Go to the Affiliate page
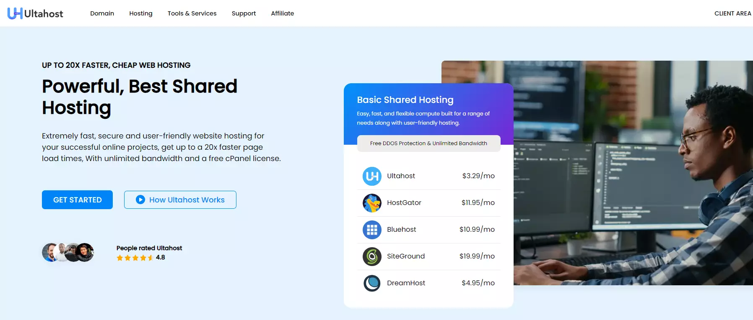Screen dimensions: 753x320 (x=283, y=13)
